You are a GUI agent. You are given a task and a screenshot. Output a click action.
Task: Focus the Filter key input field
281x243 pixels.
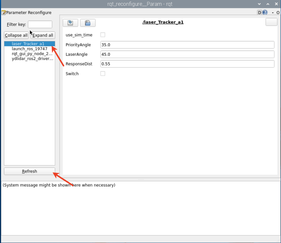40,24
